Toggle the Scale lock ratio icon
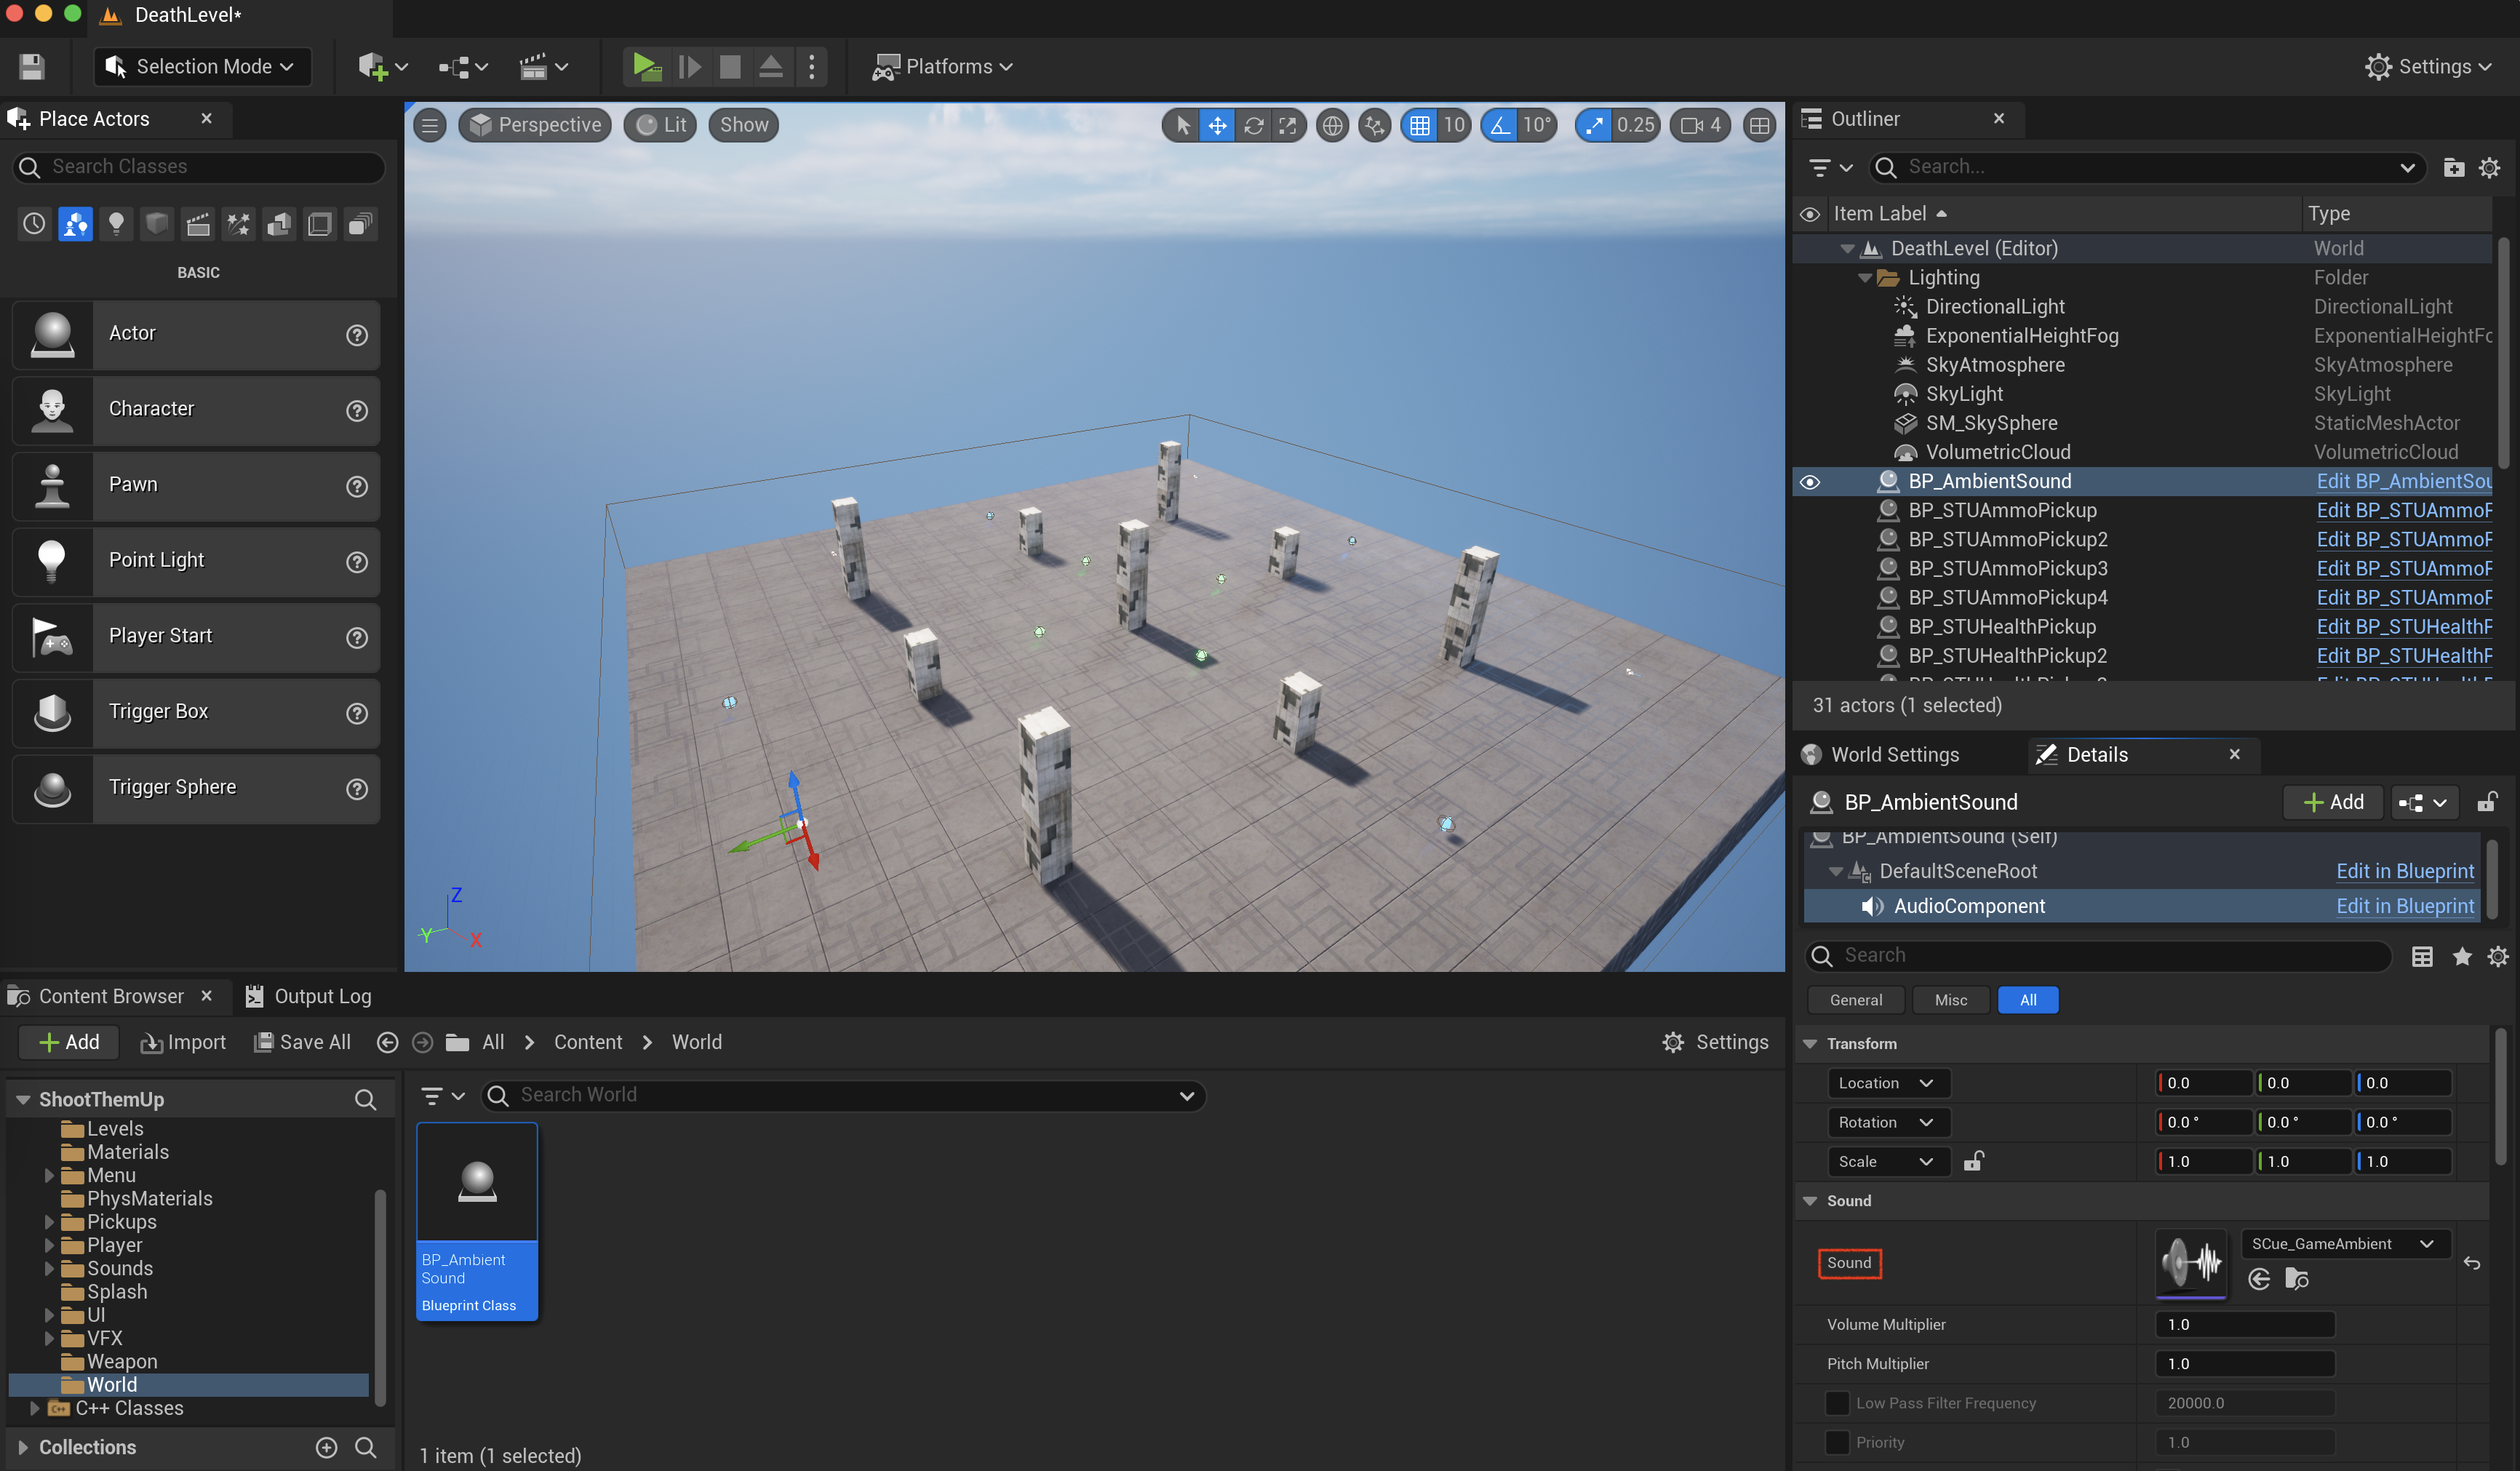Screen dimensions: 2520x1471 pyautogui.click(x=1973, y=1161)
